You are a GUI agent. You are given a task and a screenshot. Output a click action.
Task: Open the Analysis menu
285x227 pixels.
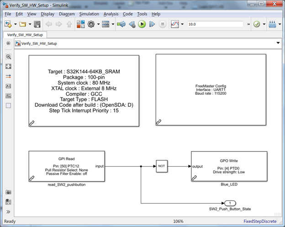(x=111, y=14)
